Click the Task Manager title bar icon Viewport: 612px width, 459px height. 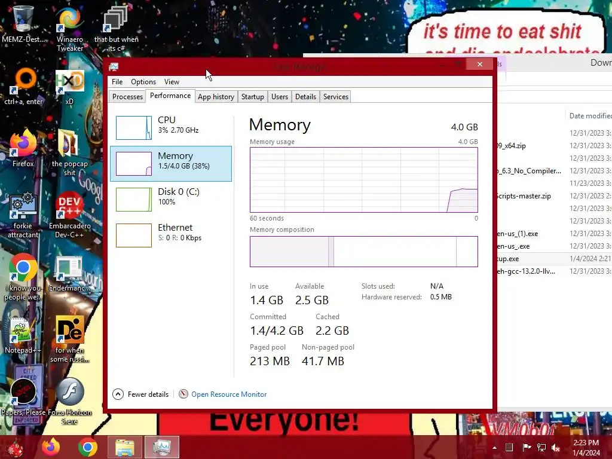[x=114, y=67]
